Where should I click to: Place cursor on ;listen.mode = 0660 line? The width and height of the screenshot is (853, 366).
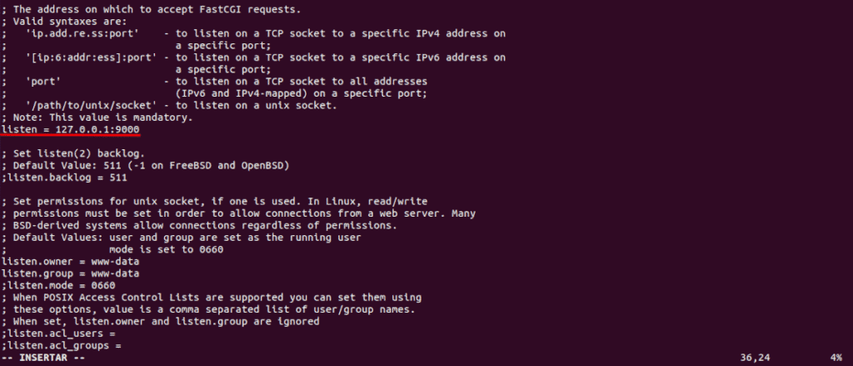[58, 285]
